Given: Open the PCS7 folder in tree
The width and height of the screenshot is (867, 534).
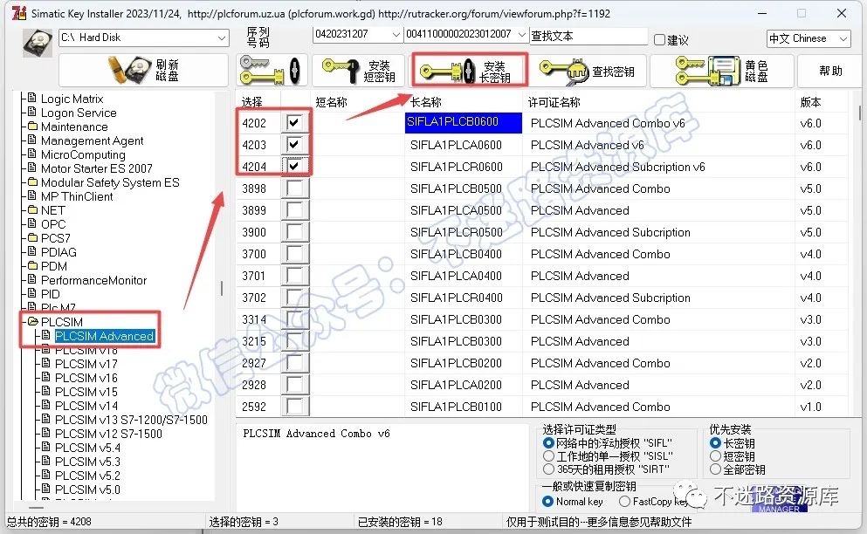Looking at the screenshot, I should click(55, 238).
